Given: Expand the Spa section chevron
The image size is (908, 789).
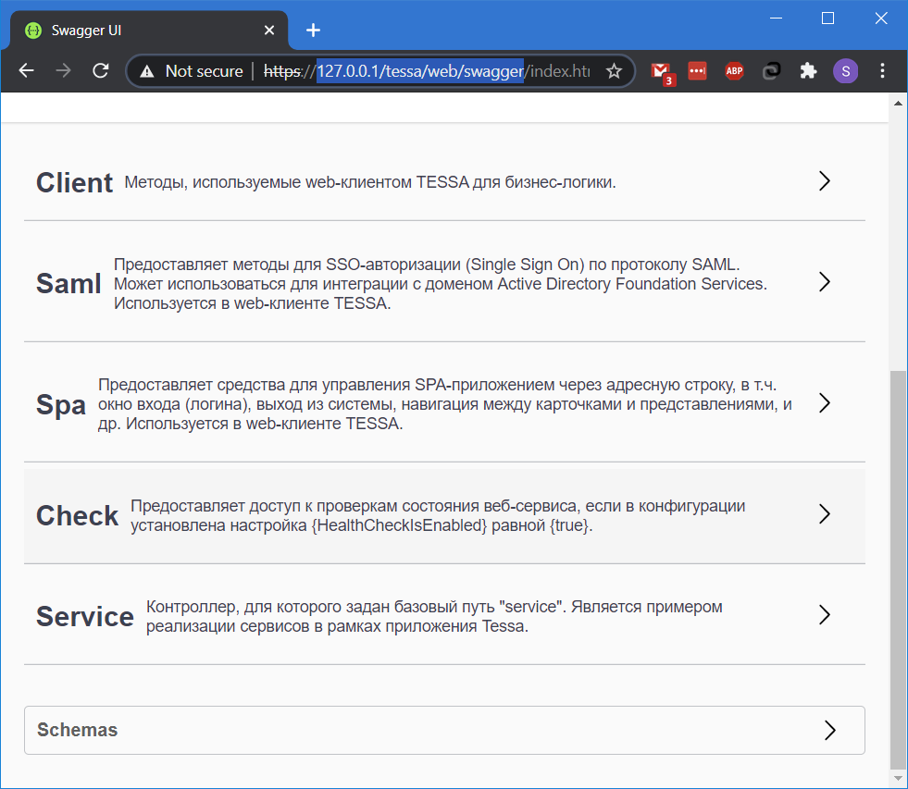Looking at the screenshot, I should click(x=825, y=403).
